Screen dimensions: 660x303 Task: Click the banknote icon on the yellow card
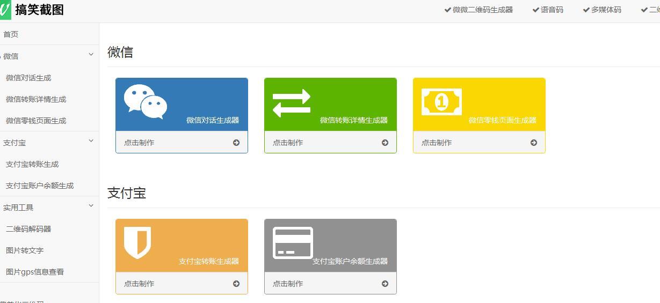(x=441, y=102)
